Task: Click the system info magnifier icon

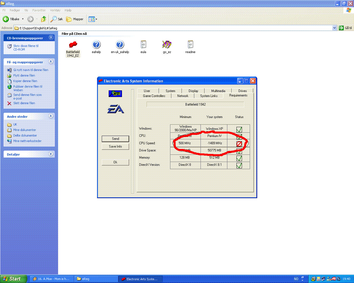Action: tap(115, 94)
